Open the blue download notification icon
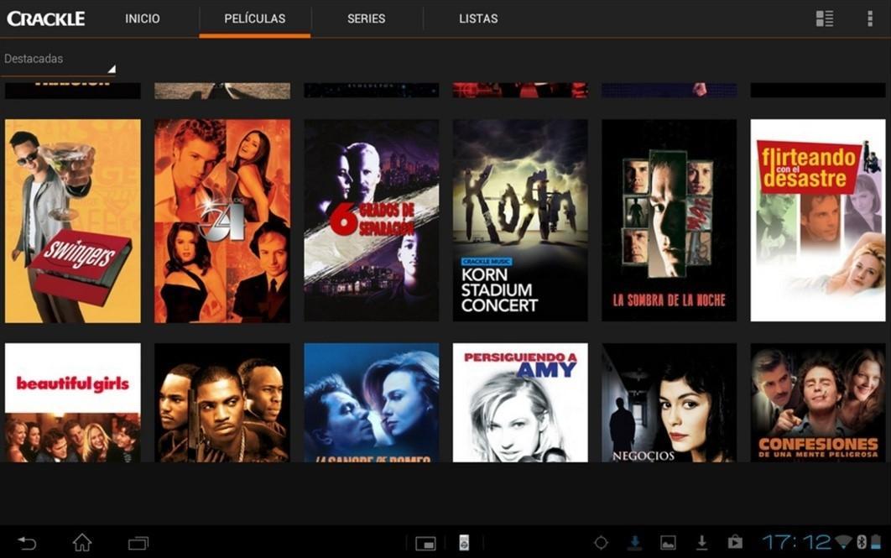891x558 pixels. (635, 543)
